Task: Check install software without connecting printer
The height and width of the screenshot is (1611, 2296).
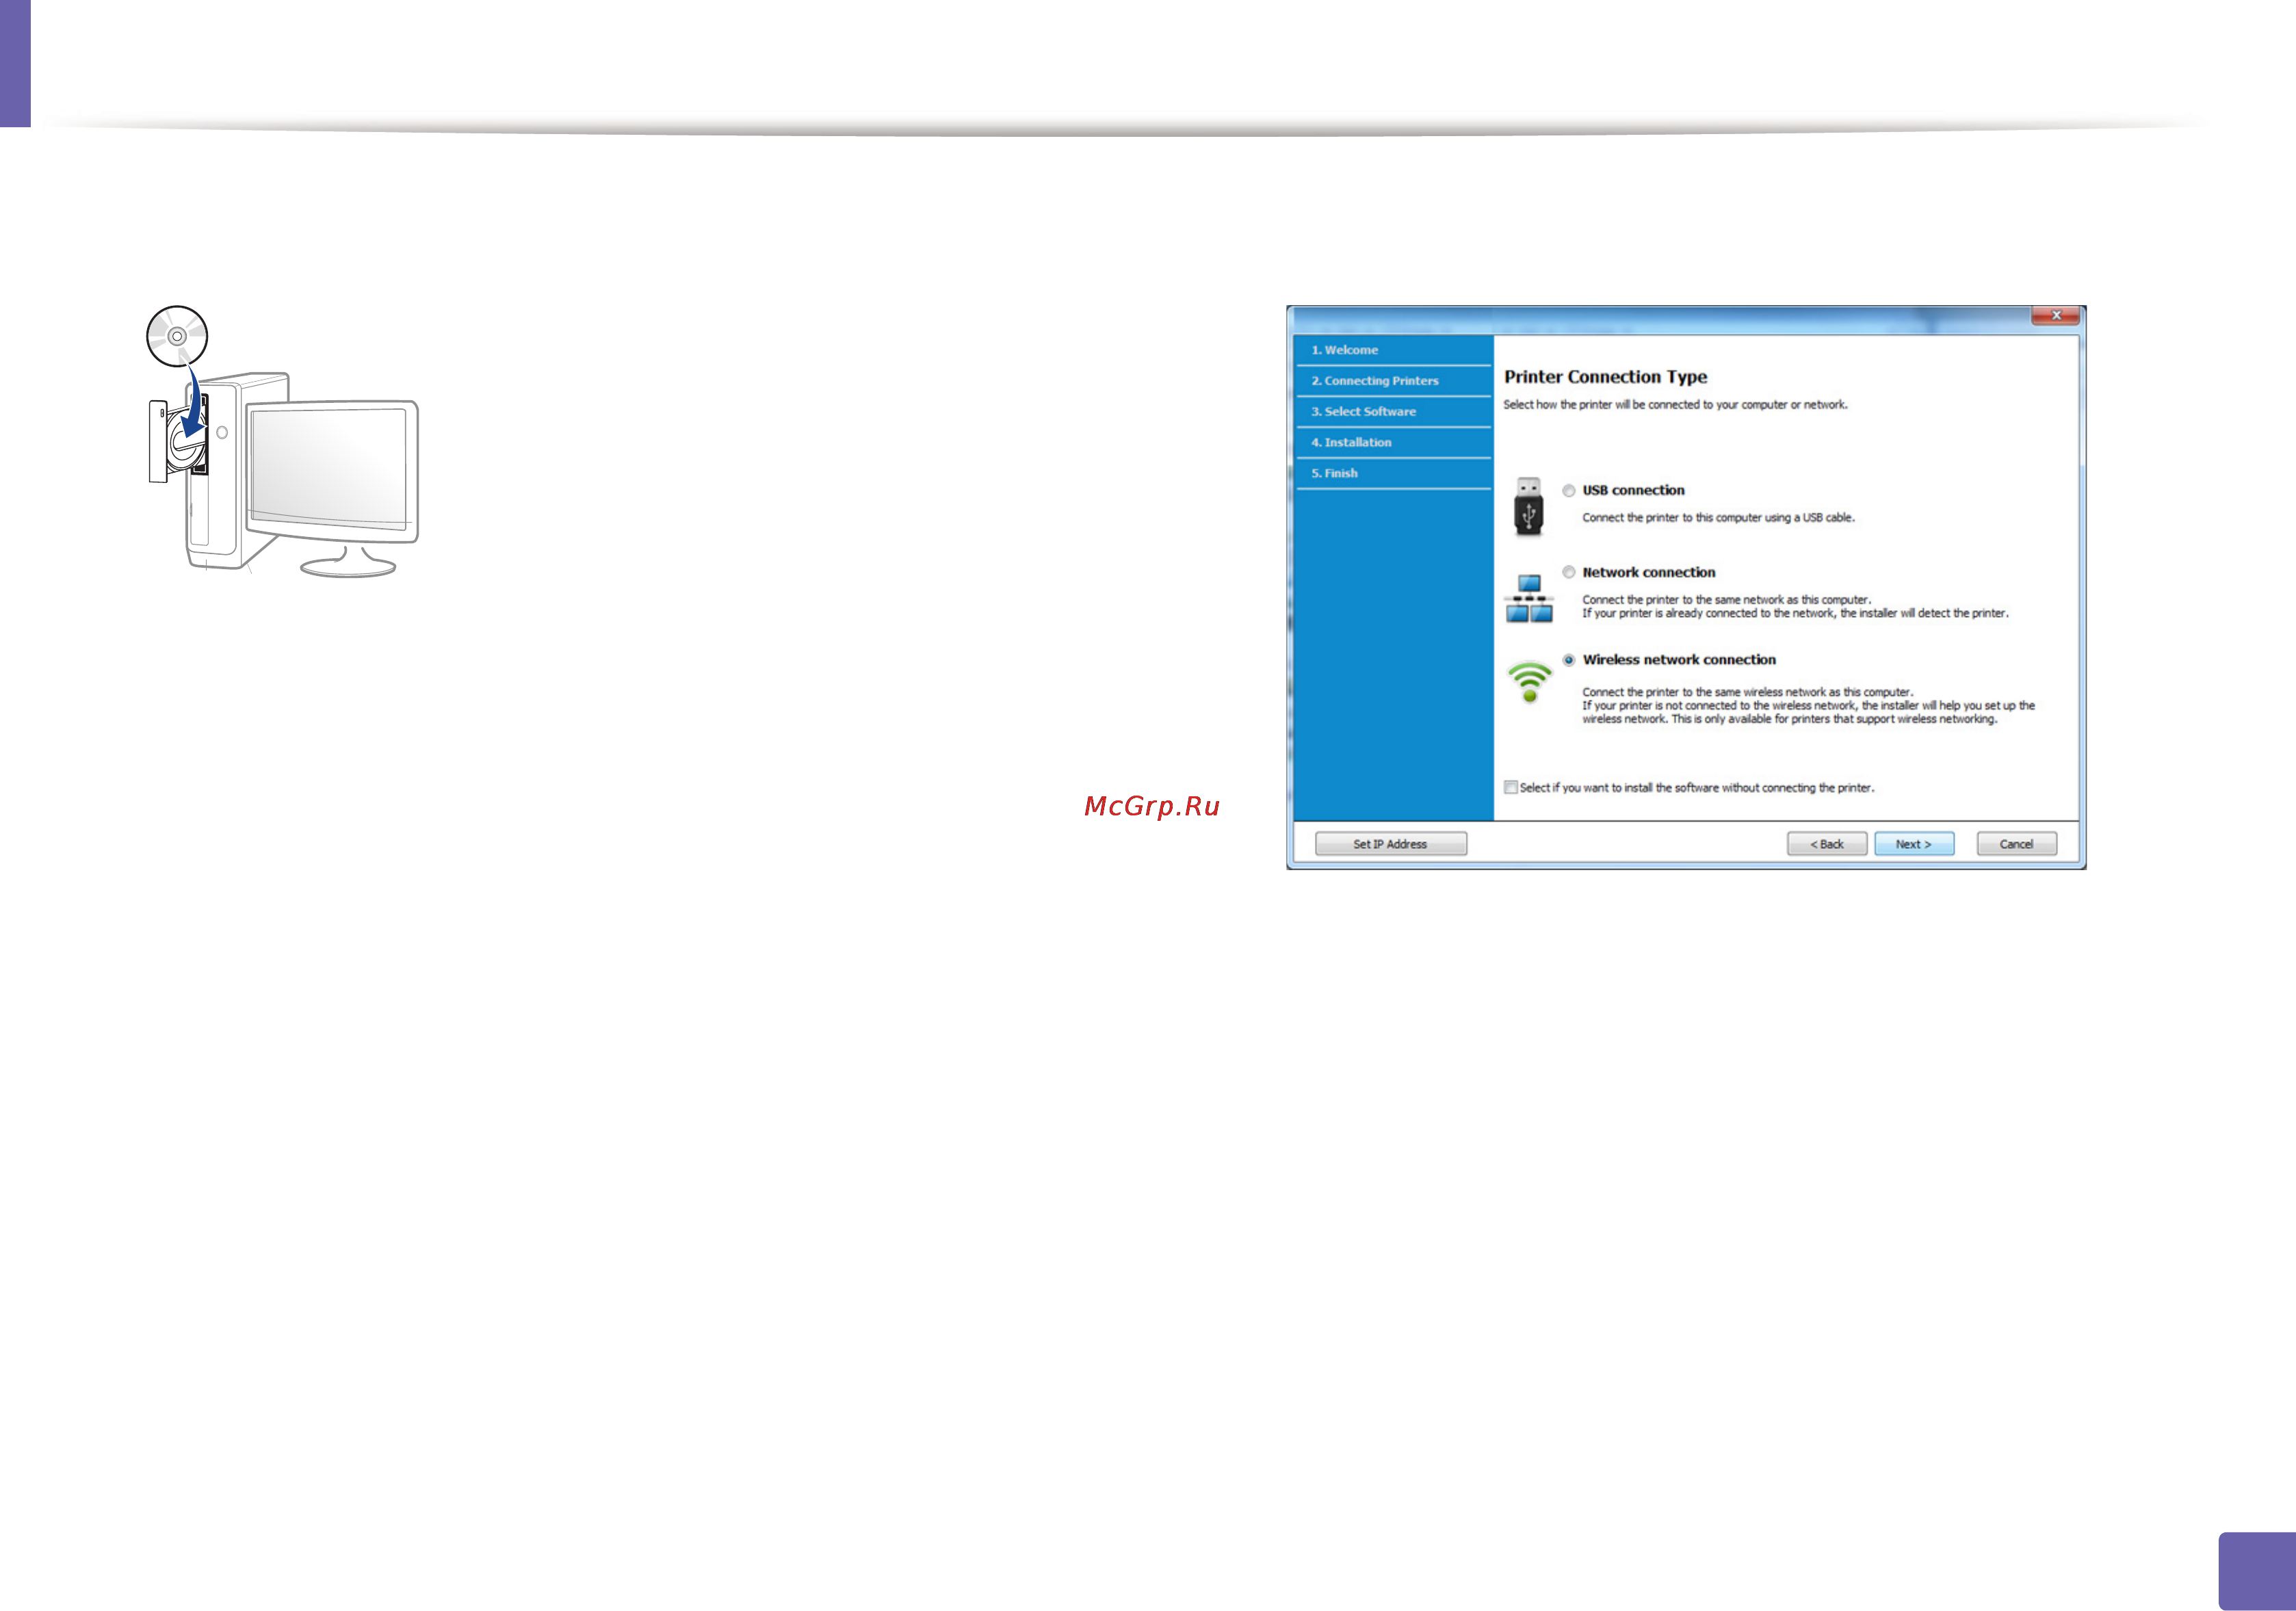Action: 1510,788
